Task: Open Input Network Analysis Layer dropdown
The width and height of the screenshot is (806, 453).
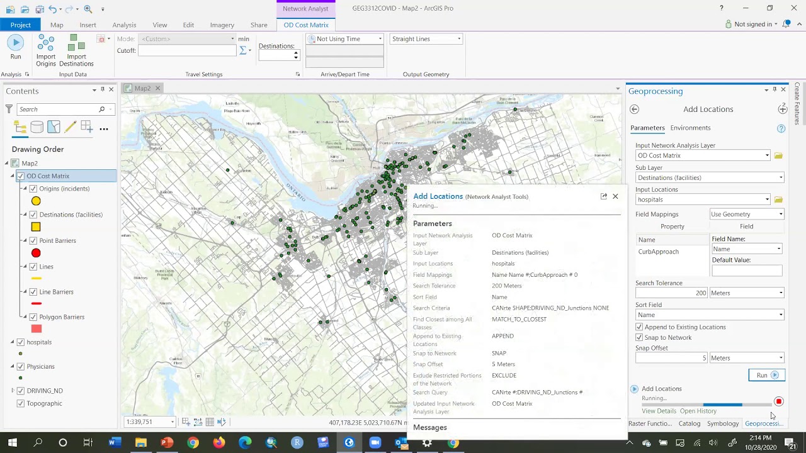Action: pos(766,155)
